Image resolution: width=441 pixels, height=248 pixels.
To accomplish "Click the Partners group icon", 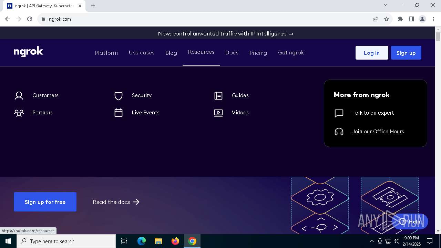I will pos(19,113).
